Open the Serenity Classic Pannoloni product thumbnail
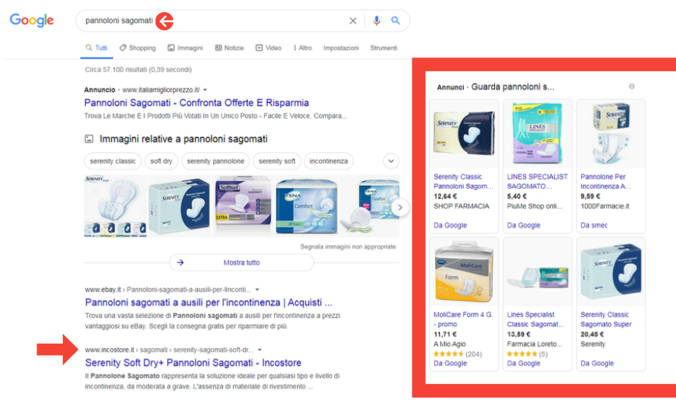Screen dimensions: 676x405 tap(464, 132)
